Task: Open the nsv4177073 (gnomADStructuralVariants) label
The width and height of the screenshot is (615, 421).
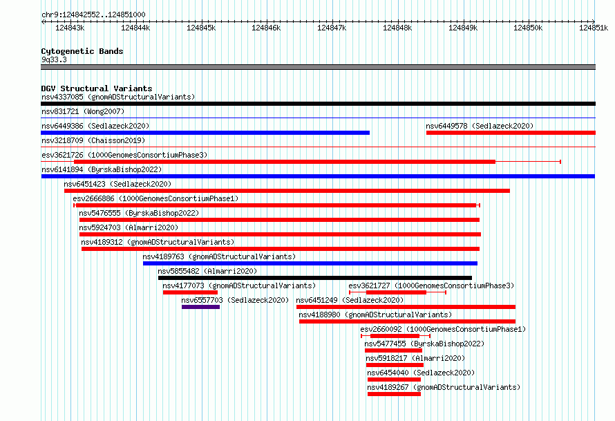Action: [x=239, y=286]
